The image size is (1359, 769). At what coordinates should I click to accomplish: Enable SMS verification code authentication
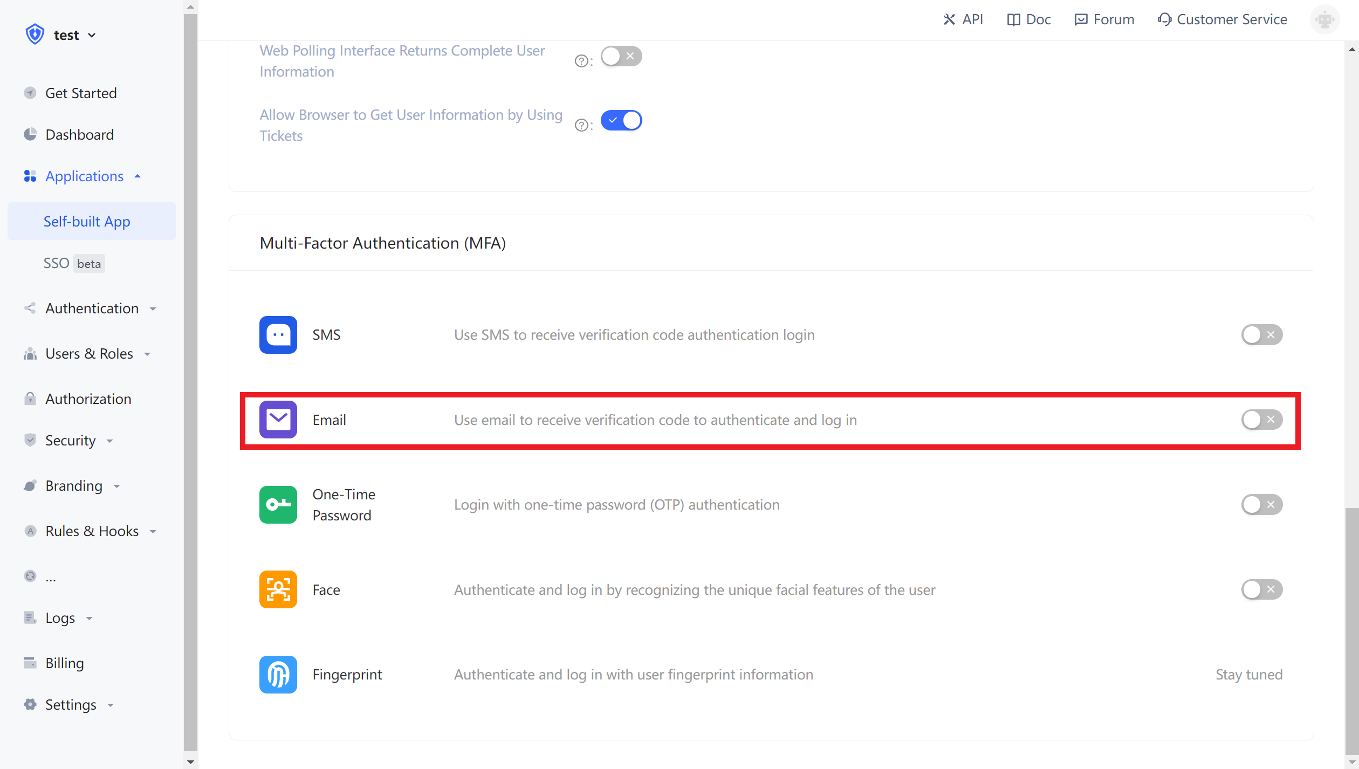[1262, 334]
